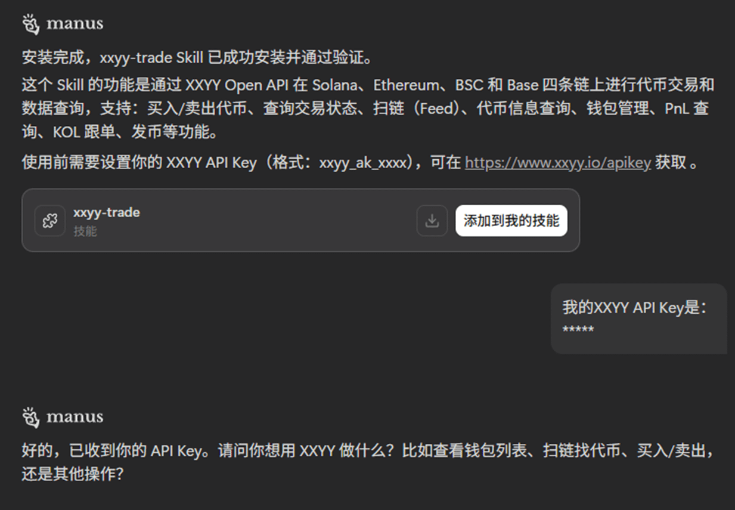Click the paragraph starting 这个 Skill 的功能

[x=368, y=108]
